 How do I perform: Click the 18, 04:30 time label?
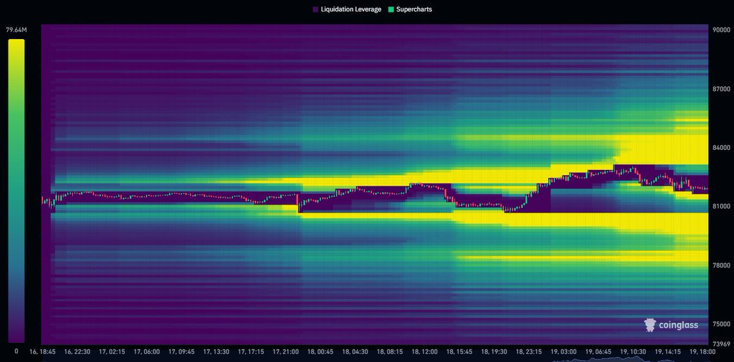tap(355, 352)
